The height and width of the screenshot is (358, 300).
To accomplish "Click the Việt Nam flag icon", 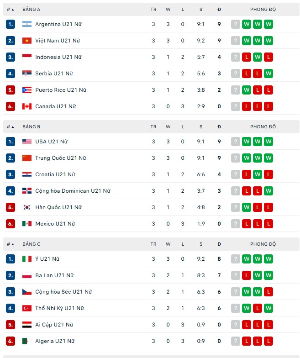I will pos(26,41).
